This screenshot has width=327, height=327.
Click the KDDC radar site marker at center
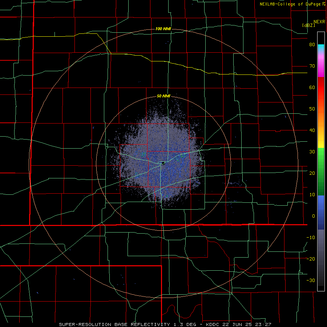click(x=163, y=163)
